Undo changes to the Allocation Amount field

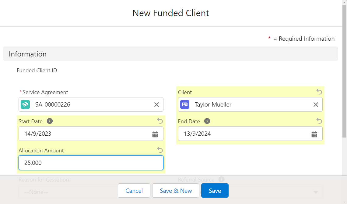(x=160, y=150)
